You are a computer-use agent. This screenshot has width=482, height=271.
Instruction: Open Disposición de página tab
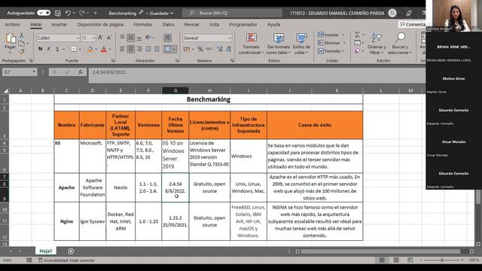[x=100, y=24]
